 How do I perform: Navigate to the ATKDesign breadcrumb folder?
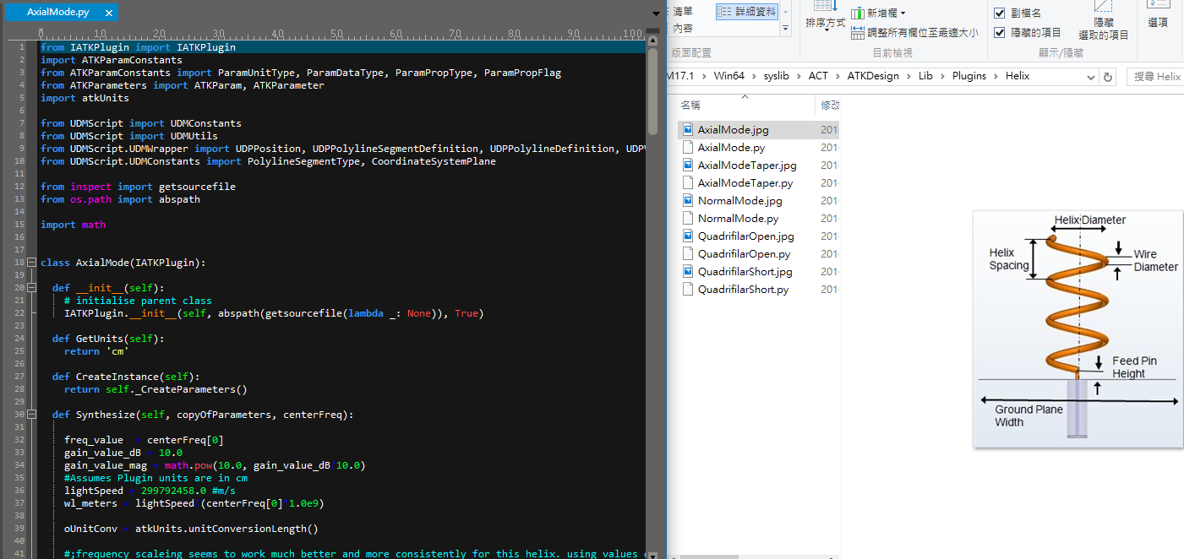coord(874,76)
